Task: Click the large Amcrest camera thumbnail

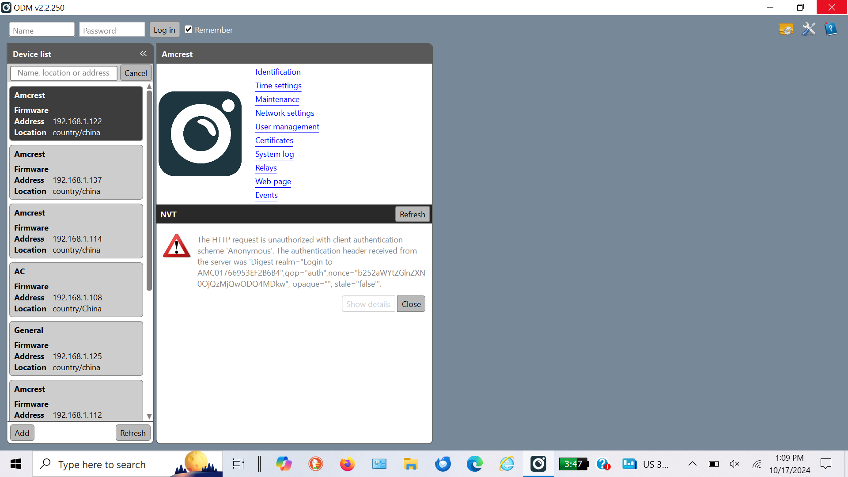Action: tap(200, 134)
